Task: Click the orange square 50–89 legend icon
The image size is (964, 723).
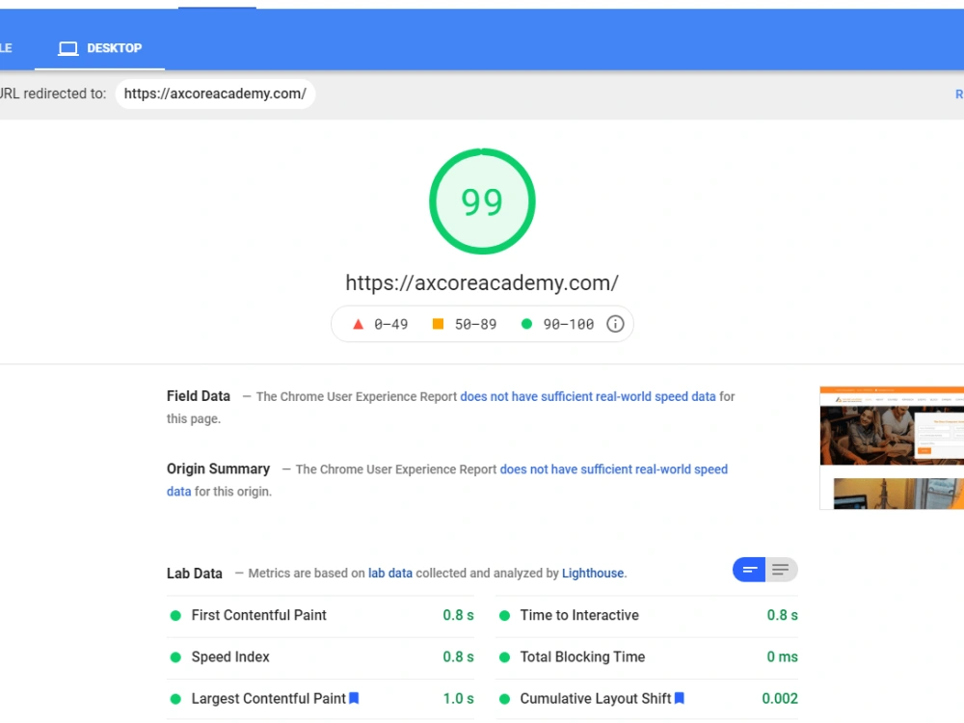Action: pos(438,323)
